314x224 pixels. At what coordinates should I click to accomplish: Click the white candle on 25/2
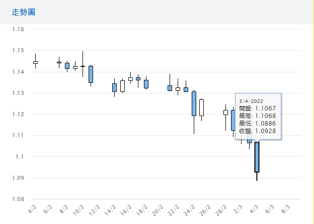201,107
